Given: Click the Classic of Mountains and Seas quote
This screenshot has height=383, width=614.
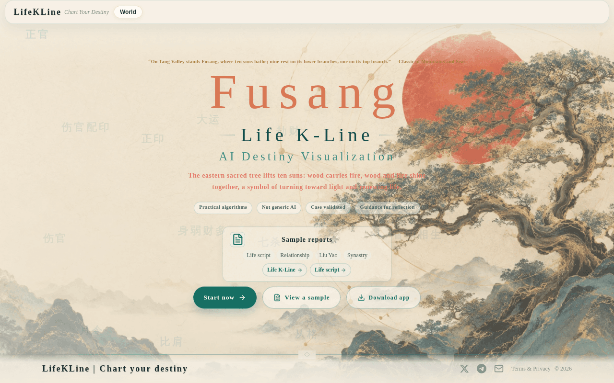Looking at the screenshot, I should coord(307,61).
